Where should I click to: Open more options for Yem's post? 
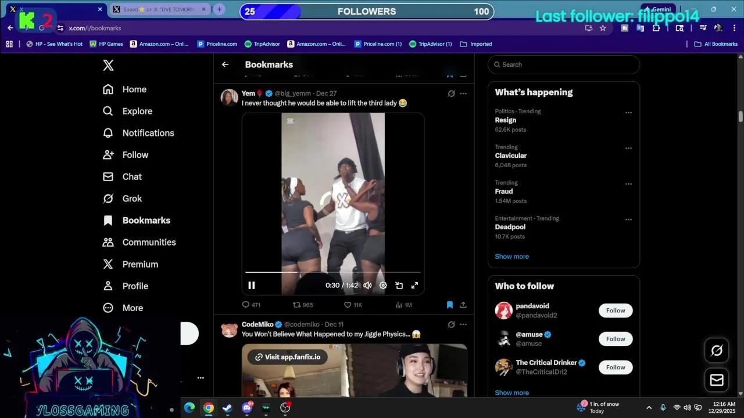point(463,93)
